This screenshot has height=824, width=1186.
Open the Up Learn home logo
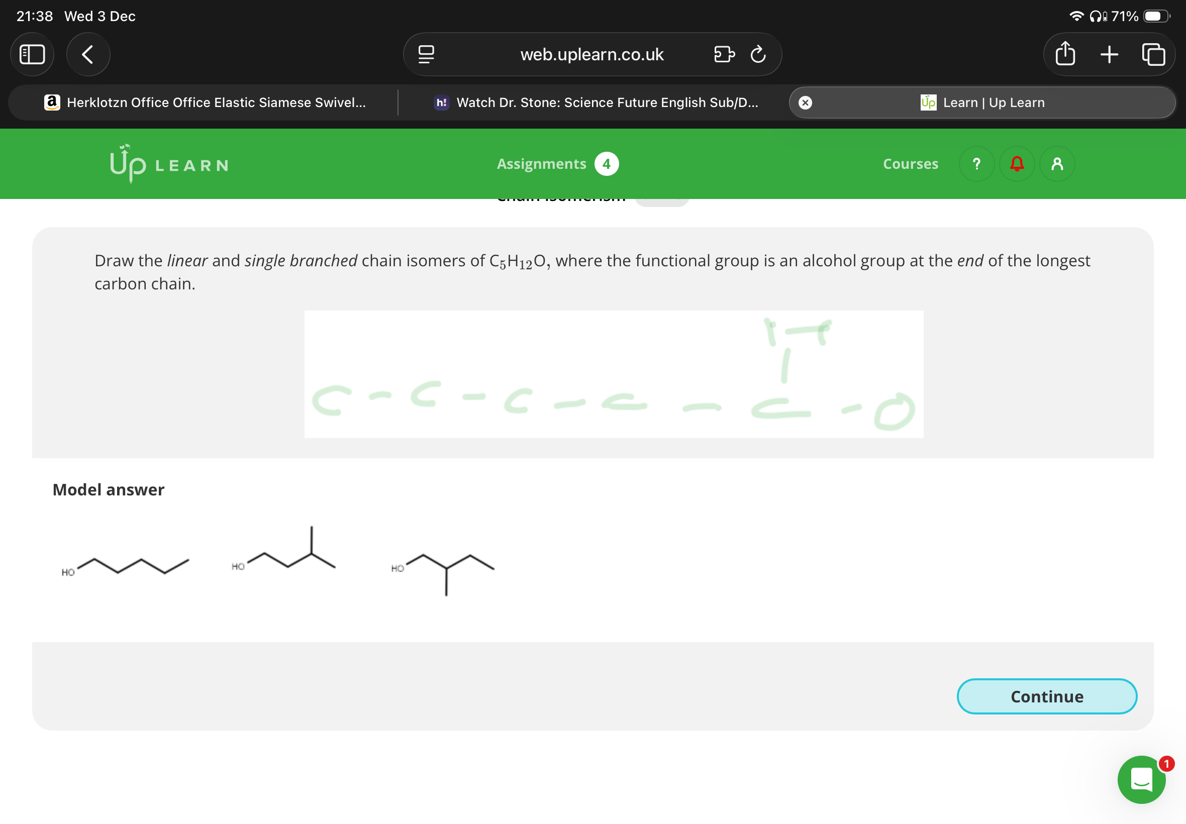point(169,164)
